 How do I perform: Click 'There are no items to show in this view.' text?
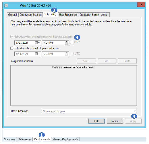(73, 67)
